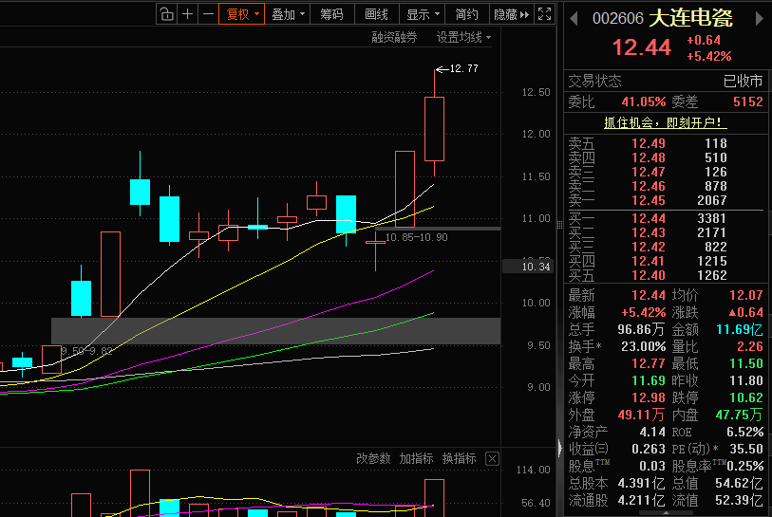Click the 卖一 price 12.45
Screen dimensions: 772x517
click(x=649, y=200)
